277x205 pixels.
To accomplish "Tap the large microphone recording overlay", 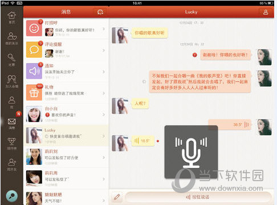I will (191, 152).
